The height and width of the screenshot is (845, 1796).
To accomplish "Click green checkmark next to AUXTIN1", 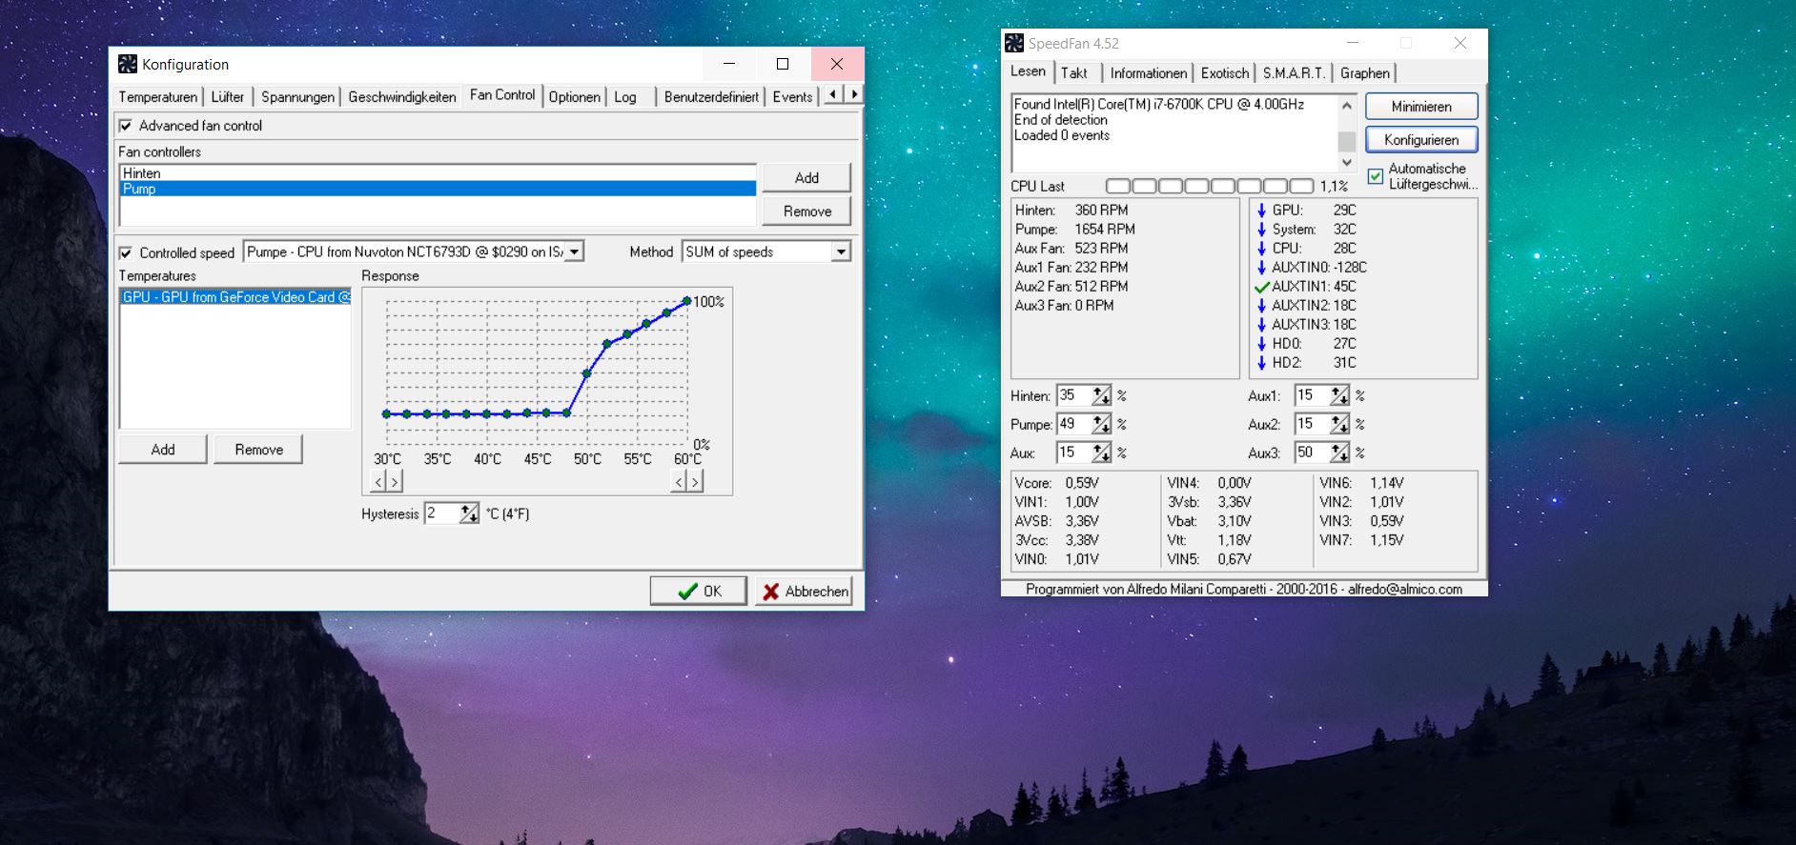I will [1262, 286].
